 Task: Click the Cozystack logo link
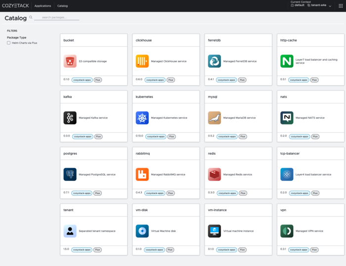pos(15,6)
